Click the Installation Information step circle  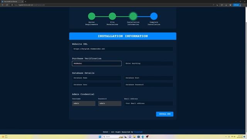click(133, 16)
